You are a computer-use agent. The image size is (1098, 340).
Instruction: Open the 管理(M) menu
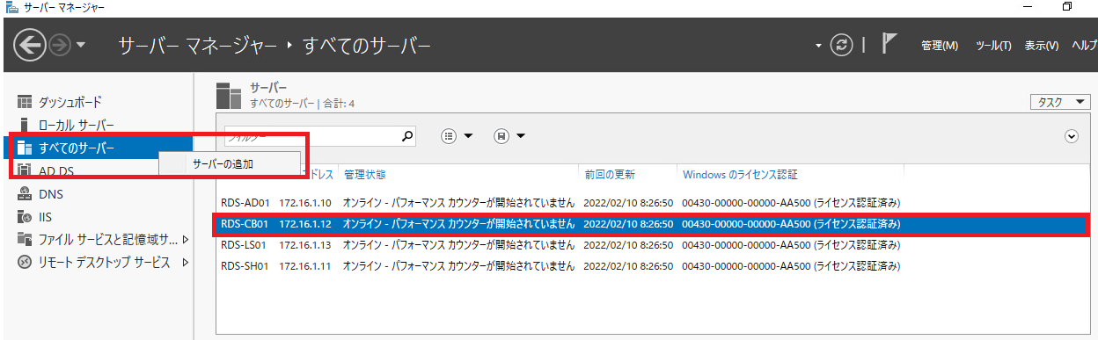point(939,46)
